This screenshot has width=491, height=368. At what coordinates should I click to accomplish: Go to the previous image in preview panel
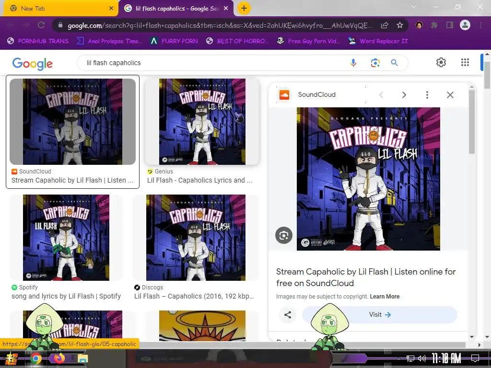(x=381, y=95)
